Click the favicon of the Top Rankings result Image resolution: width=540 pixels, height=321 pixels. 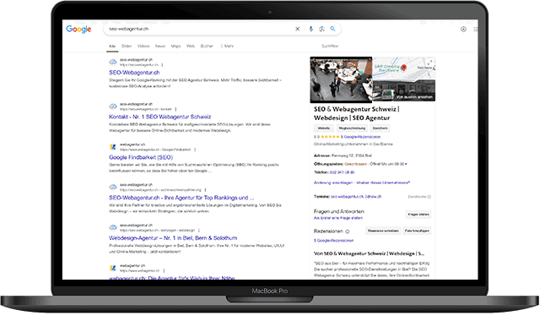[113, 188]
